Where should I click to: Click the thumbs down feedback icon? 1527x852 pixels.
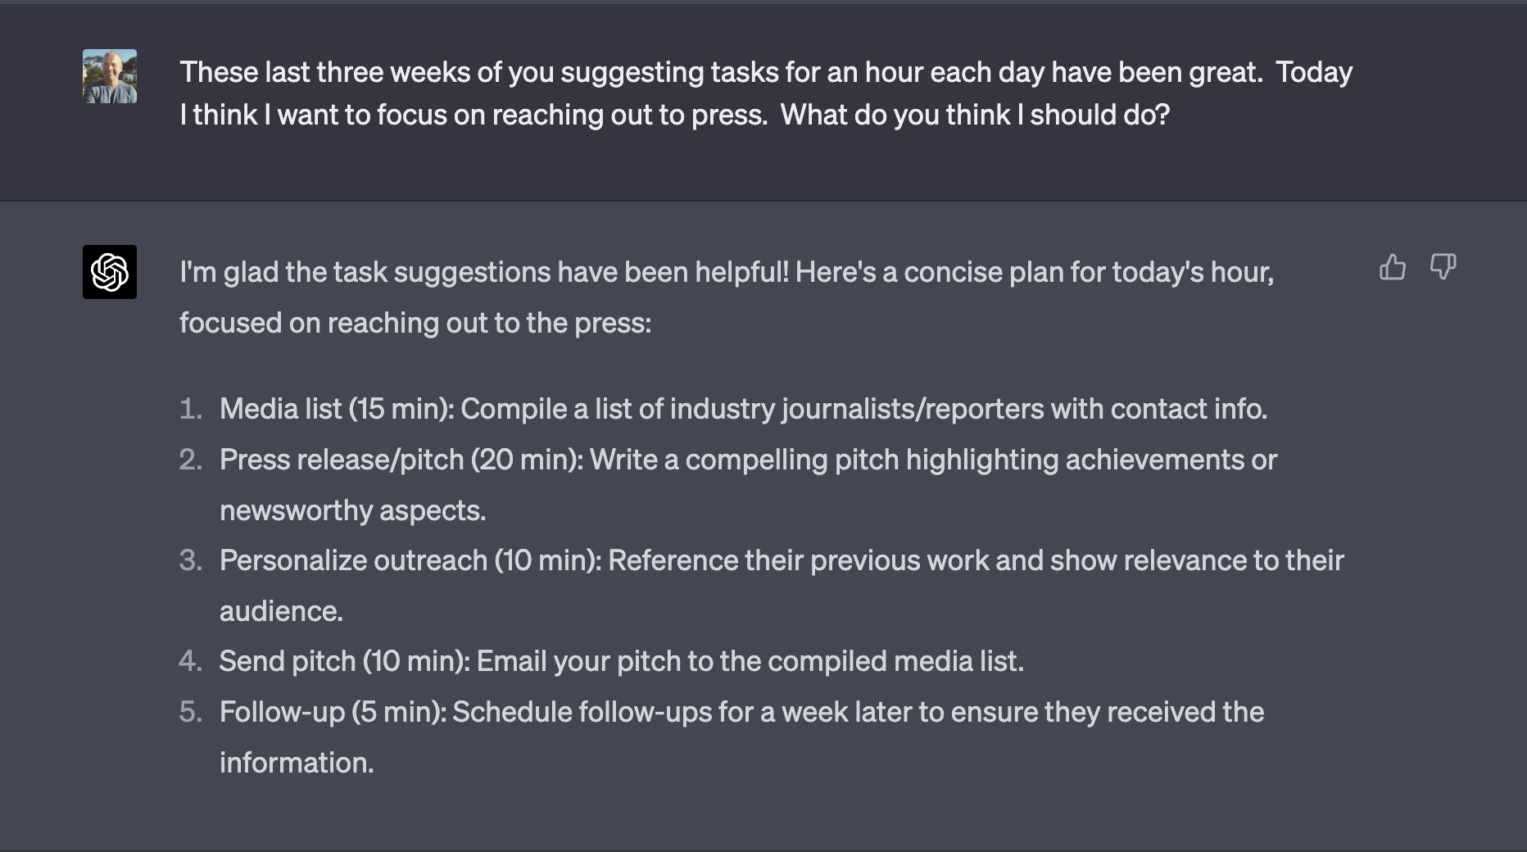coord(1443,267)
